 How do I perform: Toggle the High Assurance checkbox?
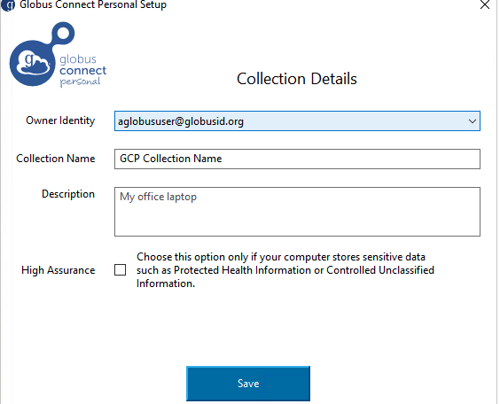pos(121,270)
